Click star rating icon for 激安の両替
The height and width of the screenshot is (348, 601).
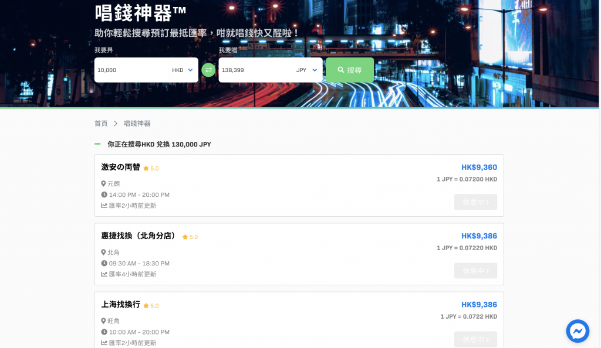[x=146, y=168]
